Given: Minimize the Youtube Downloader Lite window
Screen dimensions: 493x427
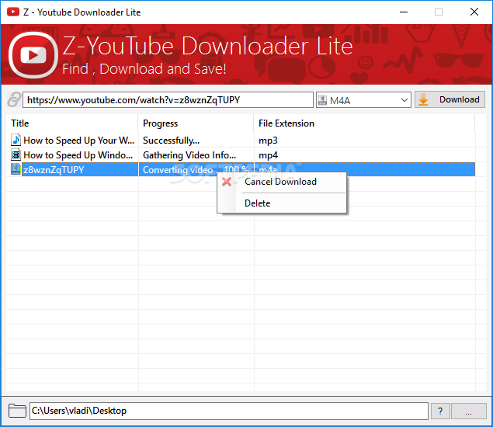Looking at the screenshot, I should click(404, 12).
